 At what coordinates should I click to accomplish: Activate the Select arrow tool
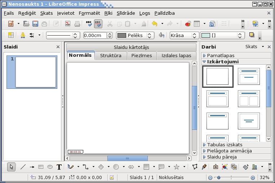coord(12,167)
